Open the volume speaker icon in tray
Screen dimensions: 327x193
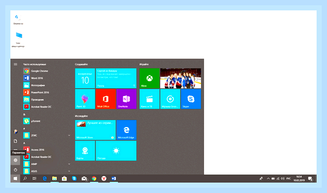[x=283, y=179]
